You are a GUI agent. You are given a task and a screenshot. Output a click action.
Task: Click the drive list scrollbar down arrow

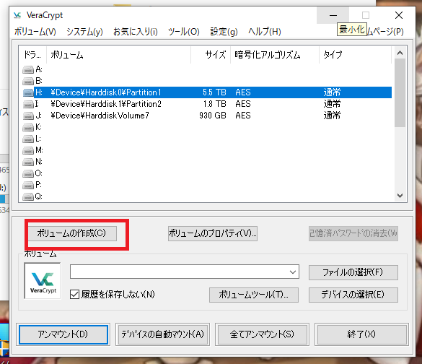[400, 195]
